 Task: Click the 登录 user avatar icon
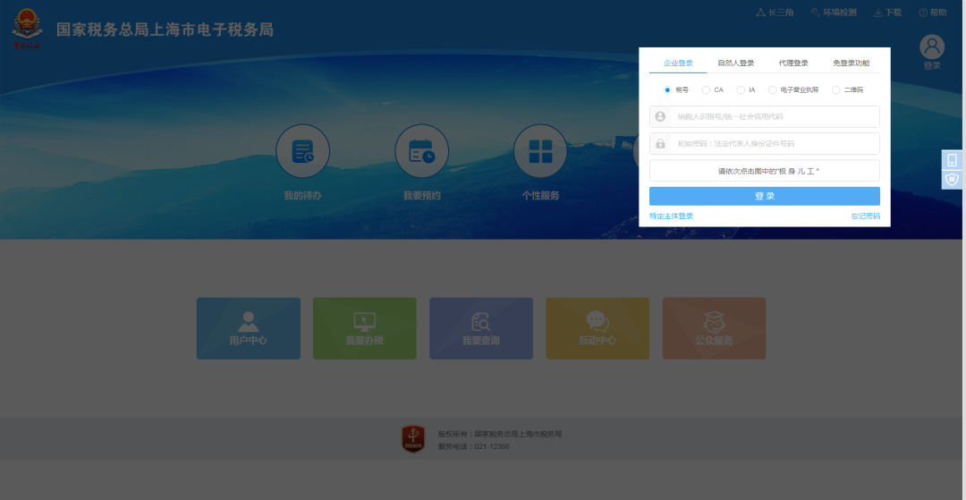[x=932, y=47]
